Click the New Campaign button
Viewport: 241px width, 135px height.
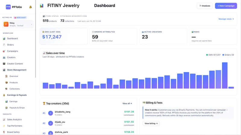tap(226, 6)
